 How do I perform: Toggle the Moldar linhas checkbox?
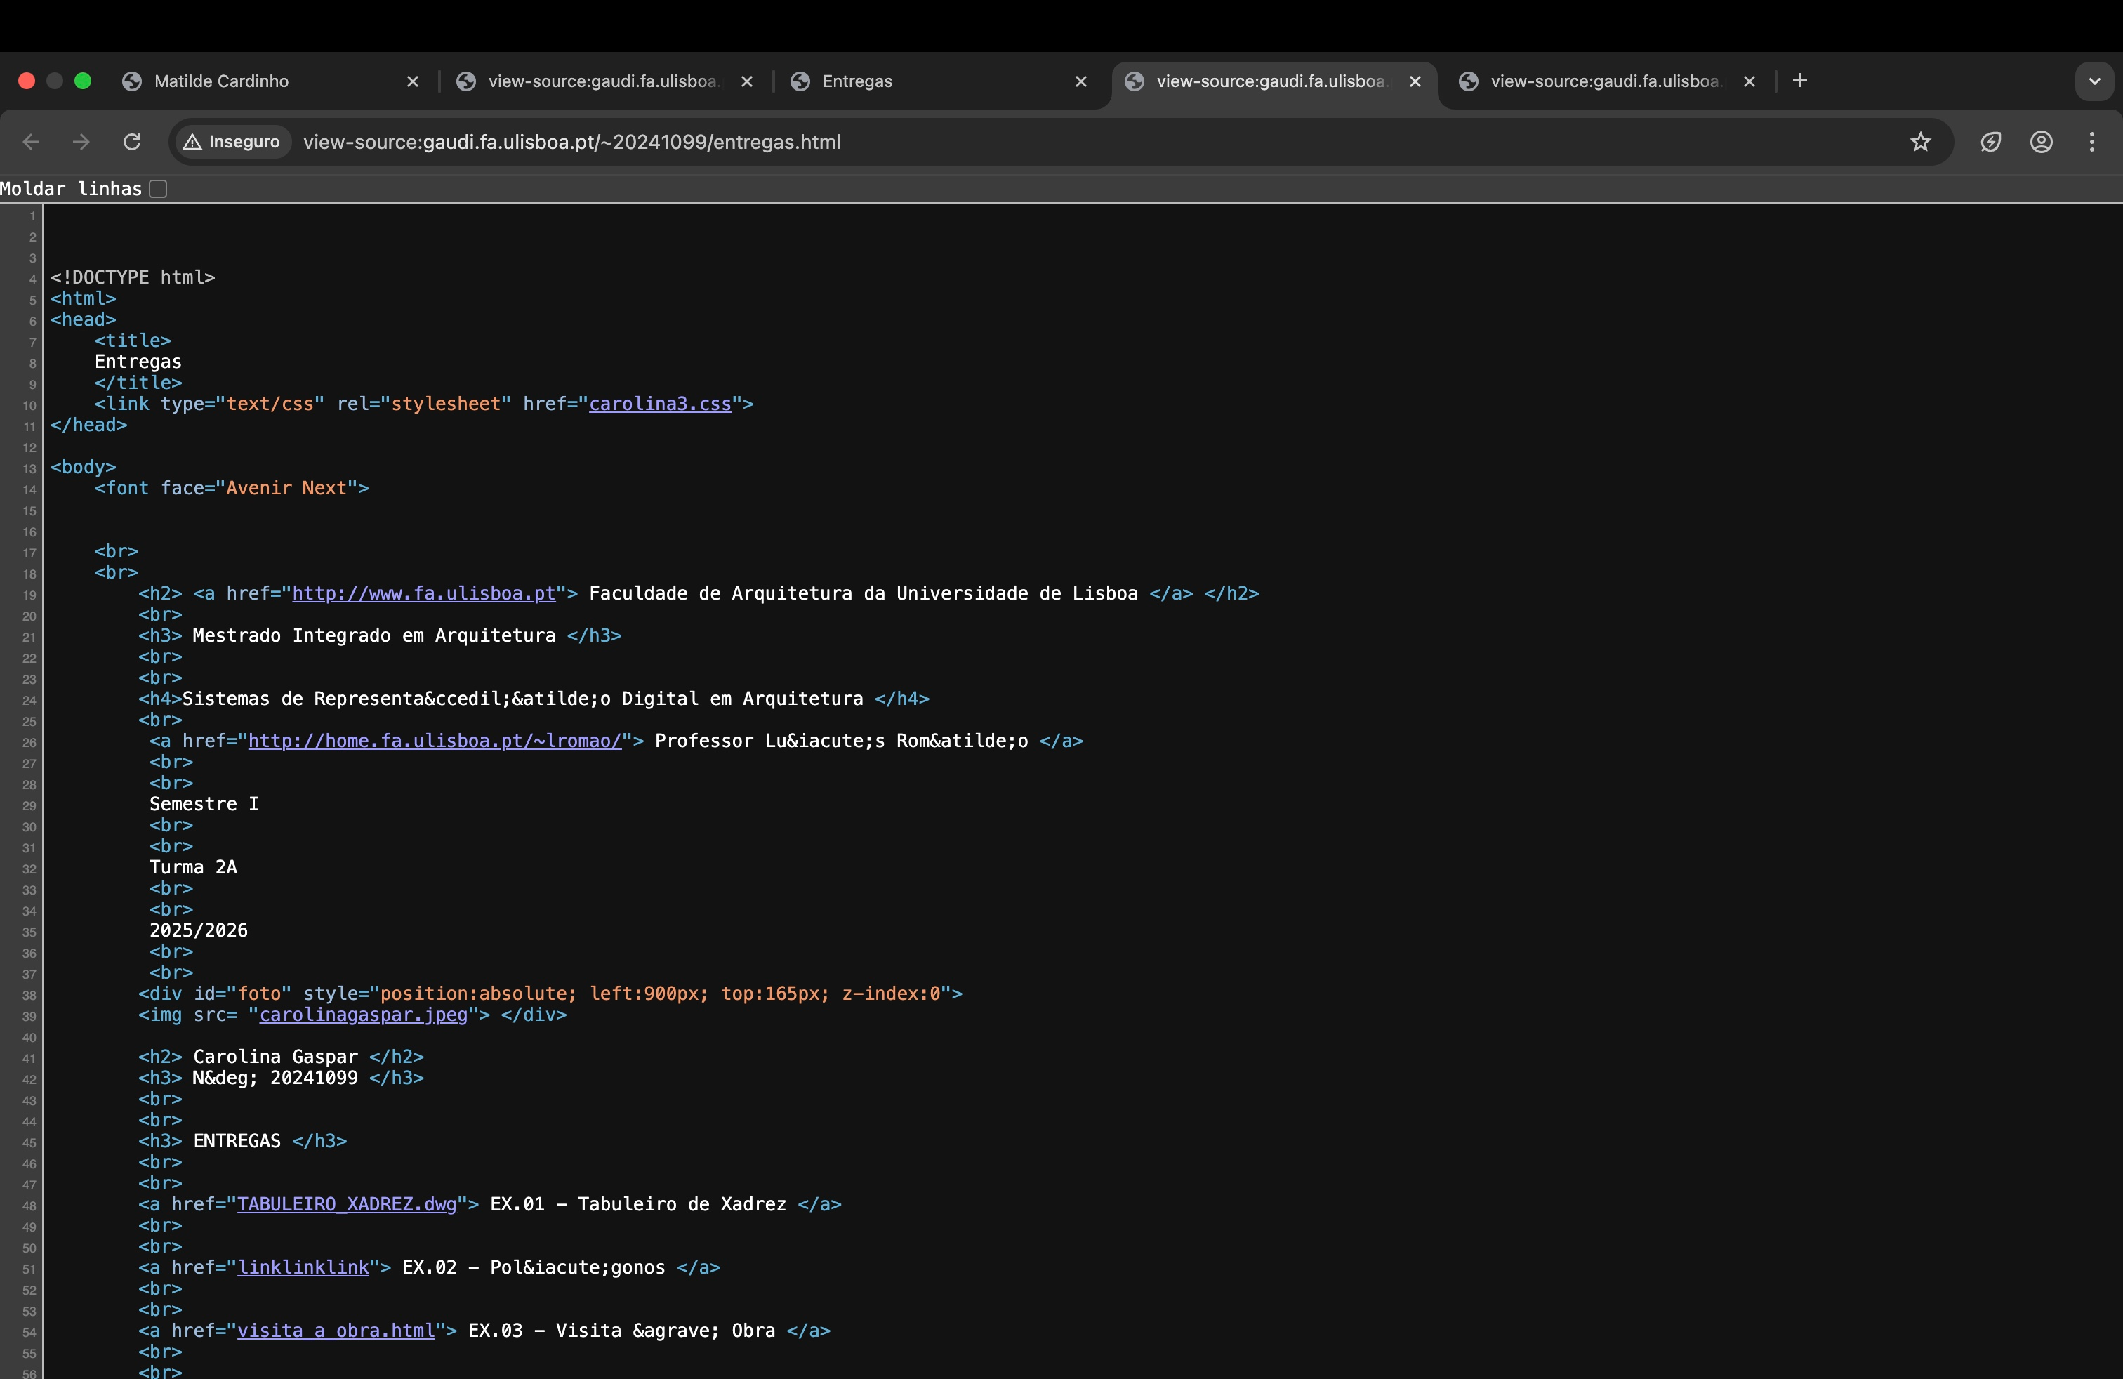158,189
